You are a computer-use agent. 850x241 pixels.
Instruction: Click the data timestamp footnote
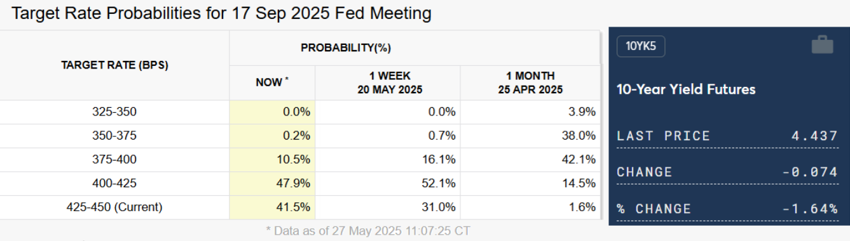367,230
